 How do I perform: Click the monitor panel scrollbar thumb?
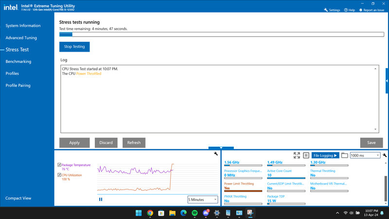[386, 189]
